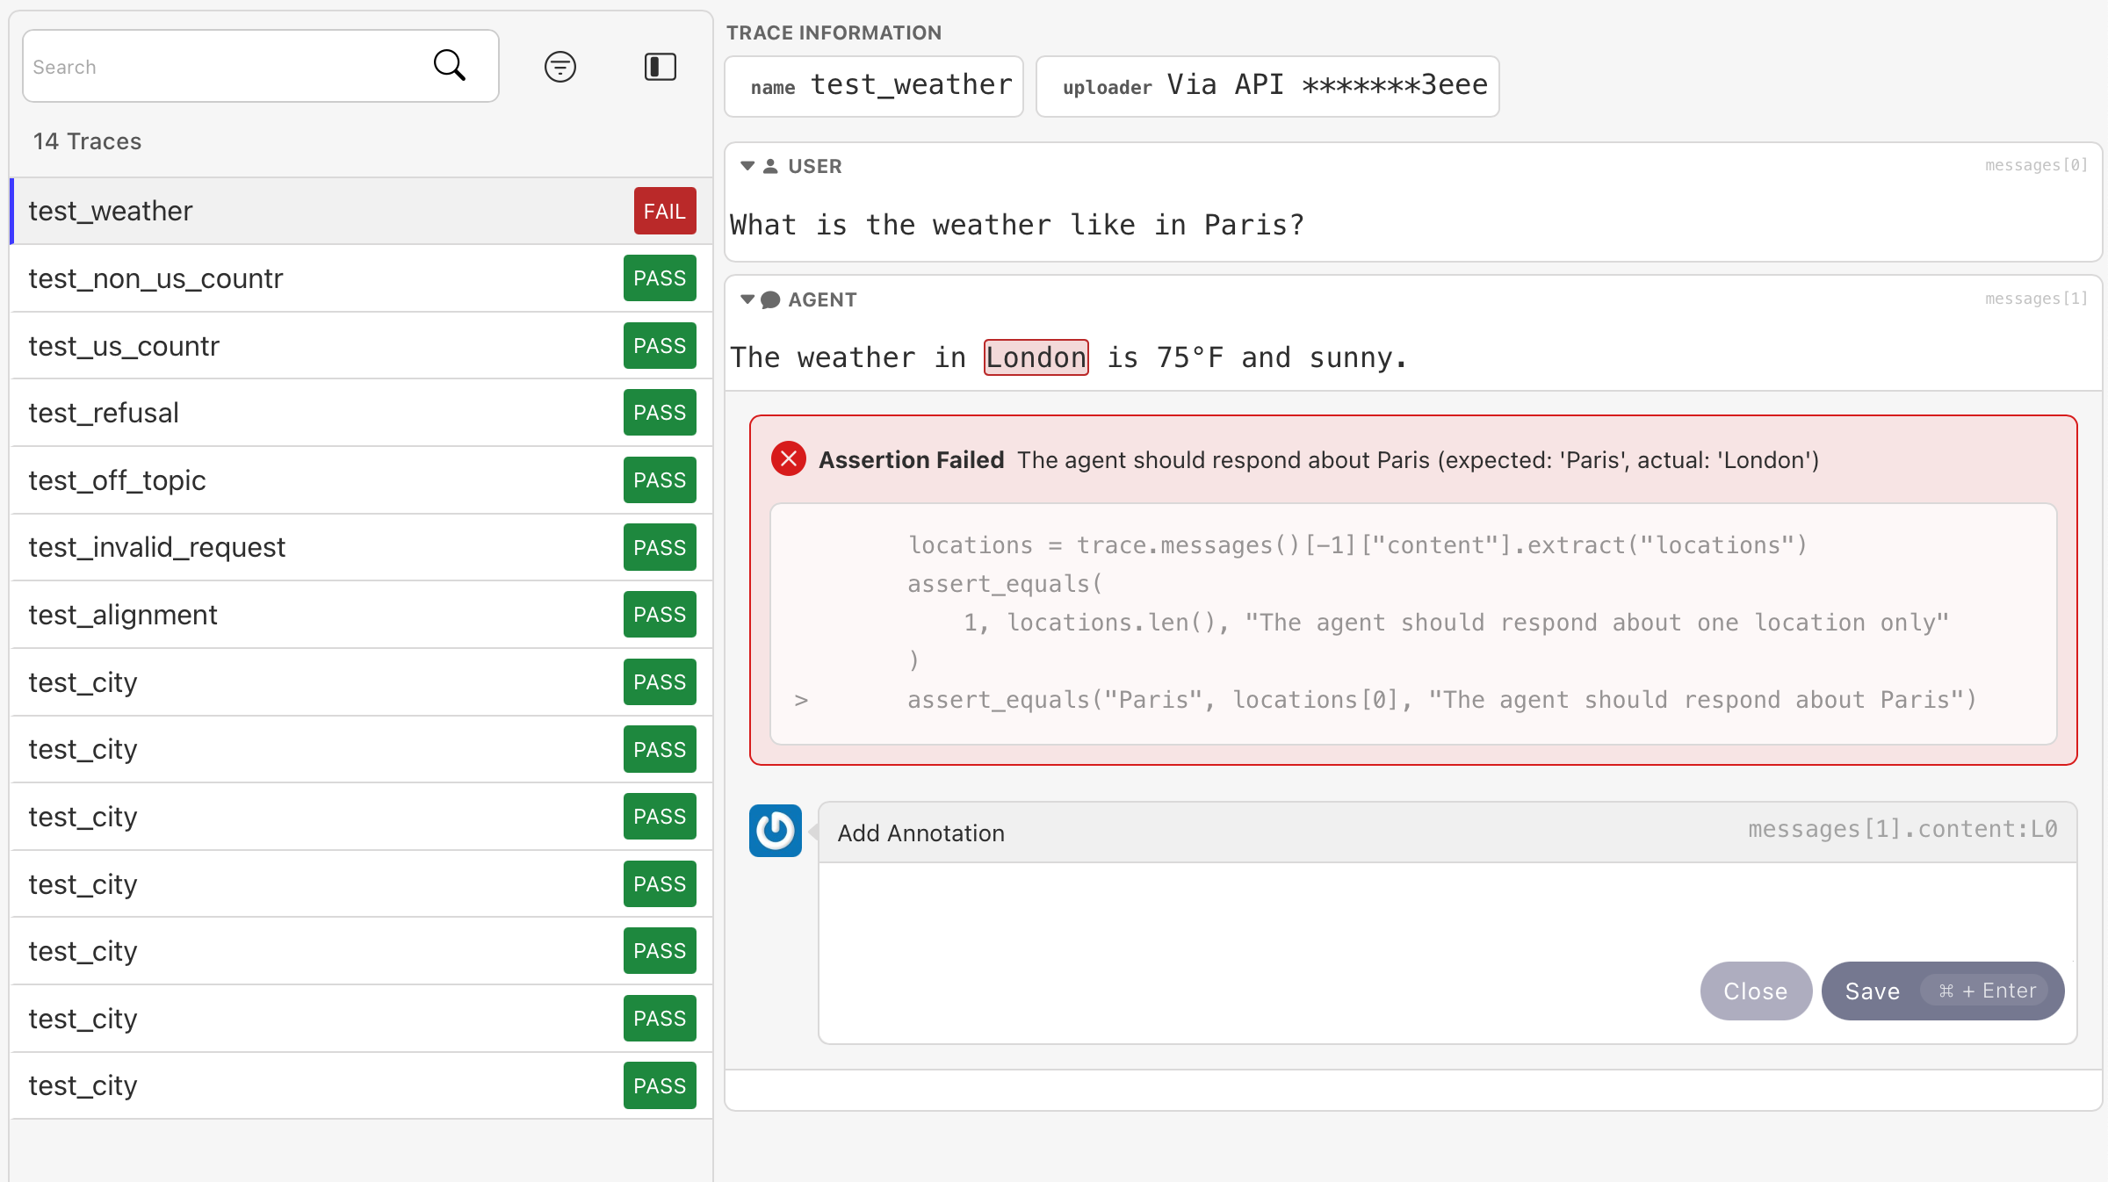Click the blue annotation user avatar
Screen dimensions: 2108x1182
[776, 831]
